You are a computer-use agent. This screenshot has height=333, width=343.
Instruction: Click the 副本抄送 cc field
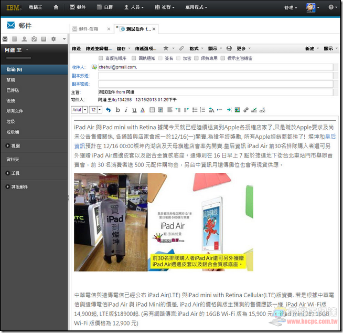(216, 76)
